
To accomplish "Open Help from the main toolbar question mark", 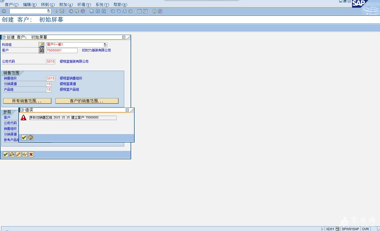I will [154, 11].
